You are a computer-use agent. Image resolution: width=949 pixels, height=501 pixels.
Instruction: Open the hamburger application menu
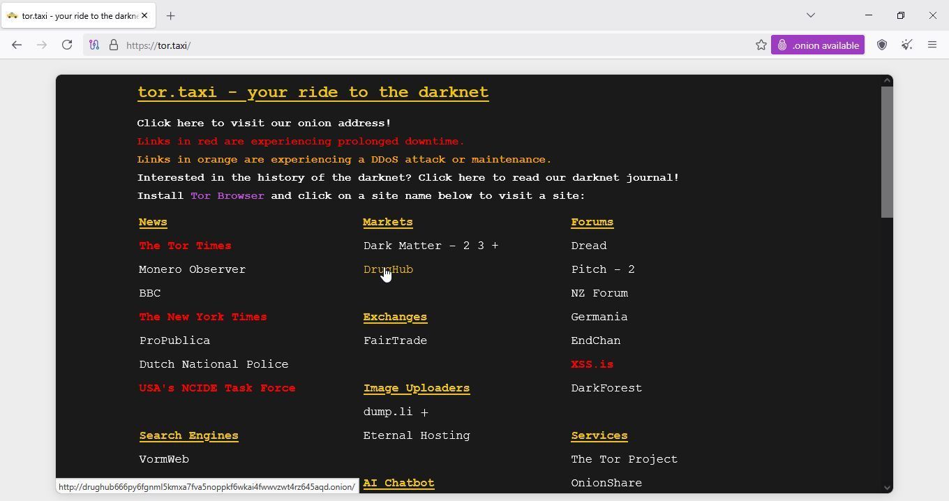932,45
